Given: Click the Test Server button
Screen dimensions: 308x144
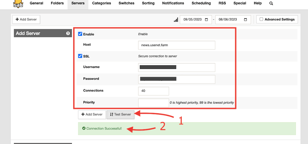Looking at the screenshot, I should coord(120,114).
